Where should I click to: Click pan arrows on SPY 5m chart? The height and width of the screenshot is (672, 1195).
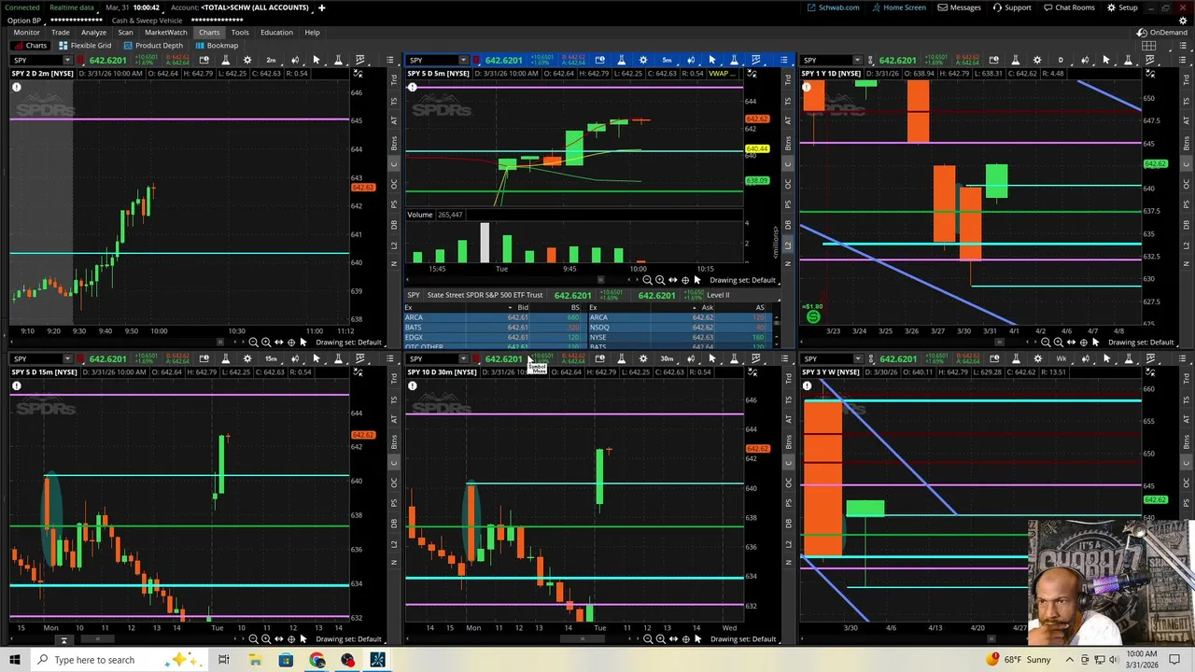[672, 280]
